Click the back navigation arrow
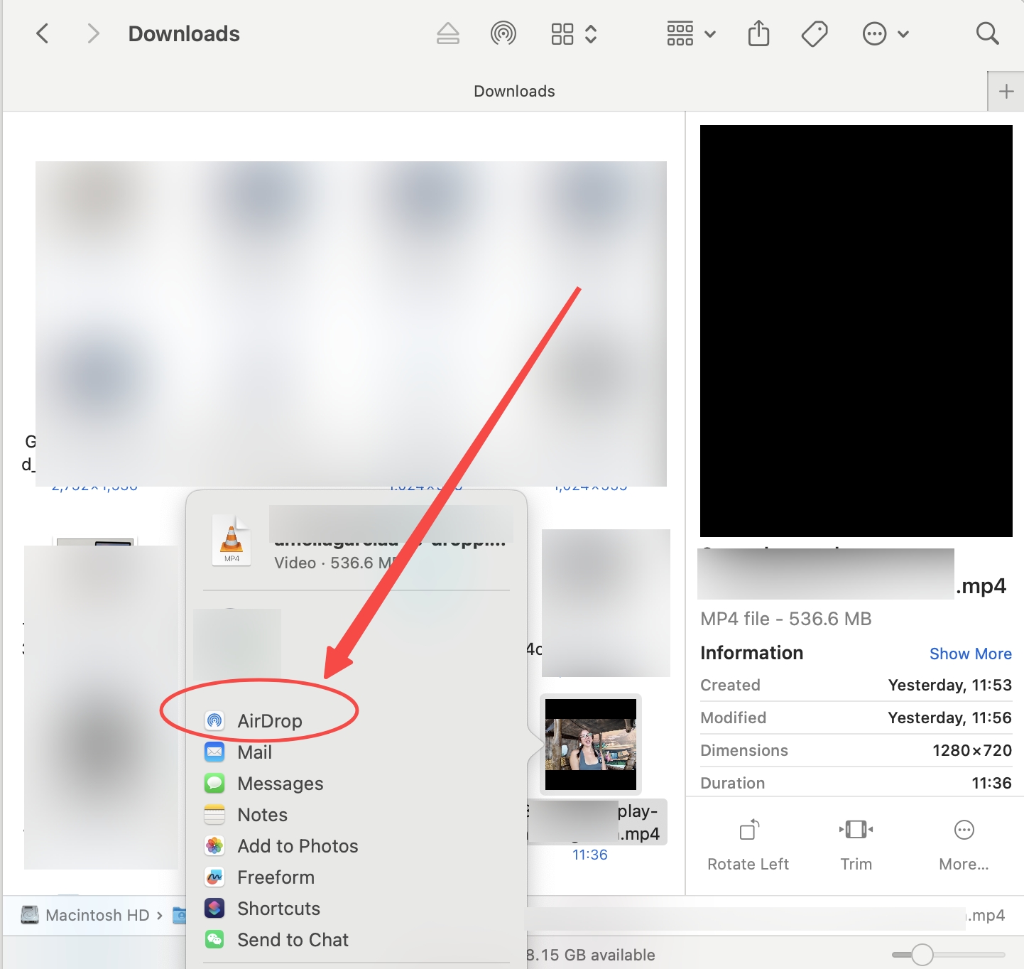The height and width of the screenshot is (969, 1024). 43,33
